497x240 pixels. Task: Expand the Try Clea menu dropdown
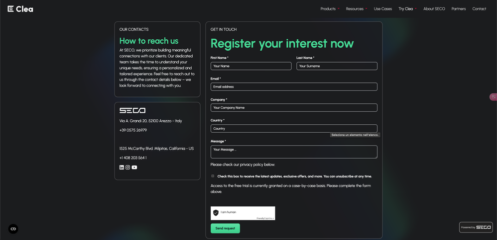(x=407, y=9)
